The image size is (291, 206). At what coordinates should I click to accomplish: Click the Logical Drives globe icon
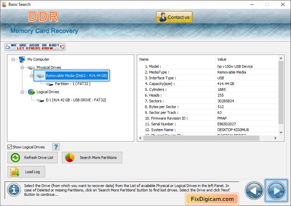31,92
